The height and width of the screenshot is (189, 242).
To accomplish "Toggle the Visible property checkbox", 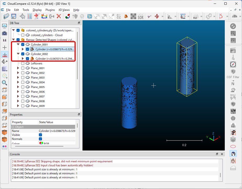I will click(41, 135).
